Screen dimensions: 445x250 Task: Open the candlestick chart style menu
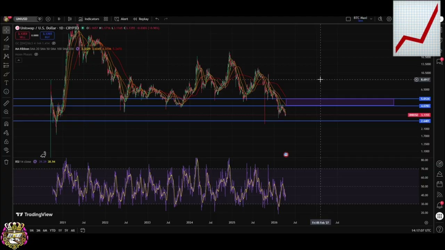(70, 19)
